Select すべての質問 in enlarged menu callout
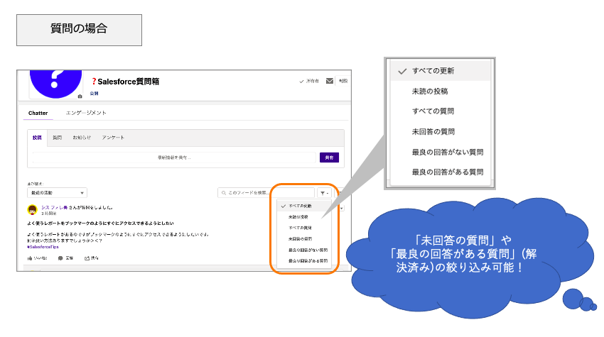 441,111
